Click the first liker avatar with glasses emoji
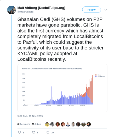Screen dimensions: 114x137 (47, 124)
